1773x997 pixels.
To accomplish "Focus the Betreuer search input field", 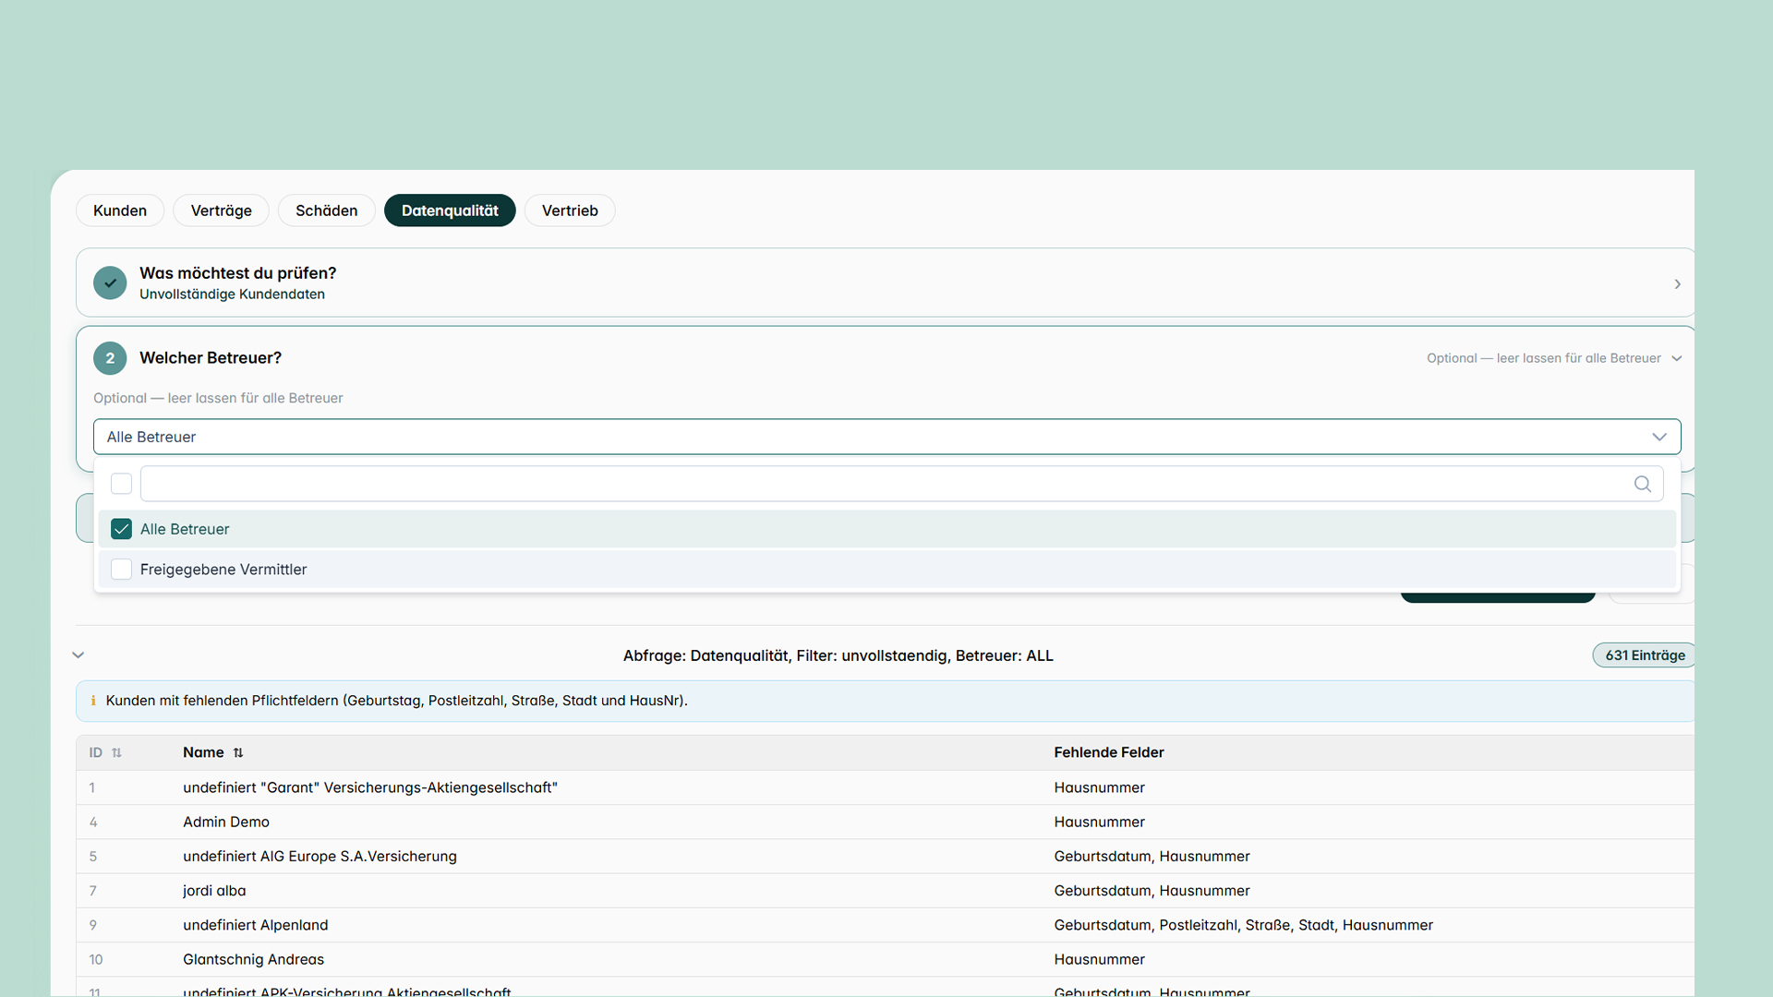I will [x=901, y=484].
